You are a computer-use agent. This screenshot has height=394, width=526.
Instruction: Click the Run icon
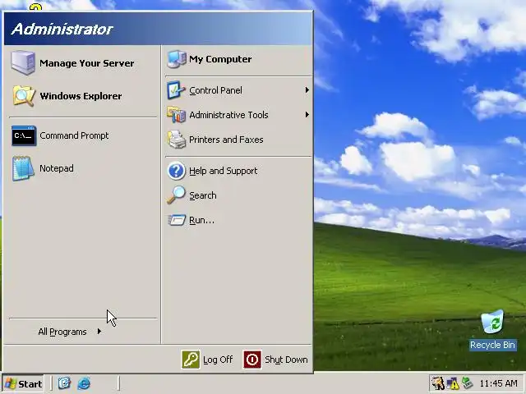pos(177,220)
